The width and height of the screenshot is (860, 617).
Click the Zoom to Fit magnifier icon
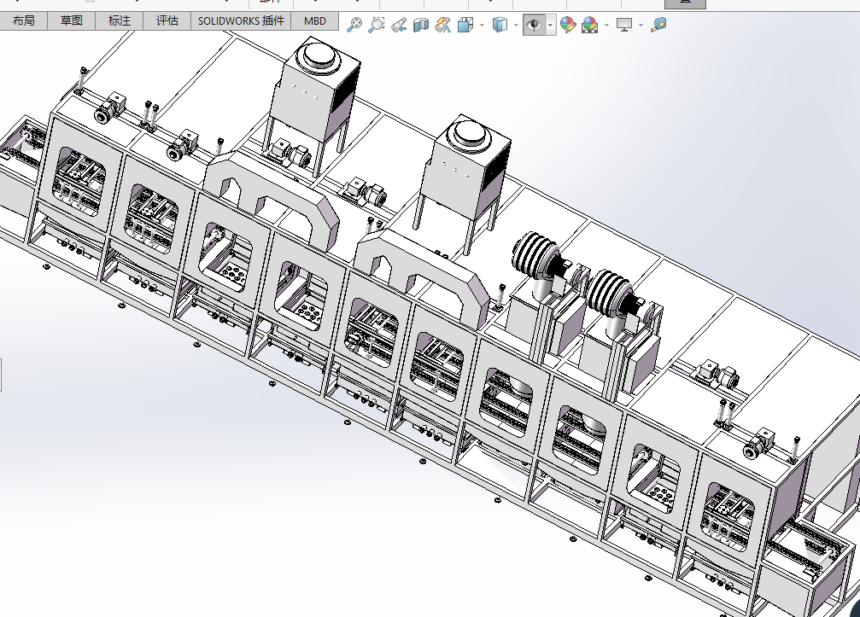point(354,26)
